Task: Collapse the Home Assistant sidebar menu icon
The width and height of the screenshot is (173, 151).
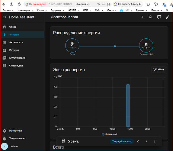Action: 4,17
